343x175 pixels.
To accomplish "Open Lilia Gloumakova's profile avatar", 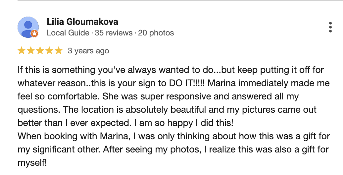I will pyautogui.click(x=28, y=27).
